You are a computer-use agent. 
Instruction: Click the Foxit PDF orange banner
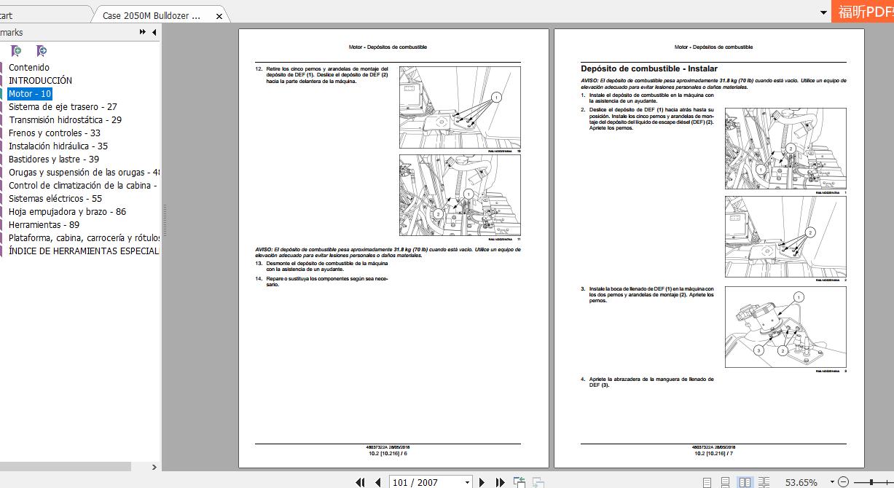864,12
